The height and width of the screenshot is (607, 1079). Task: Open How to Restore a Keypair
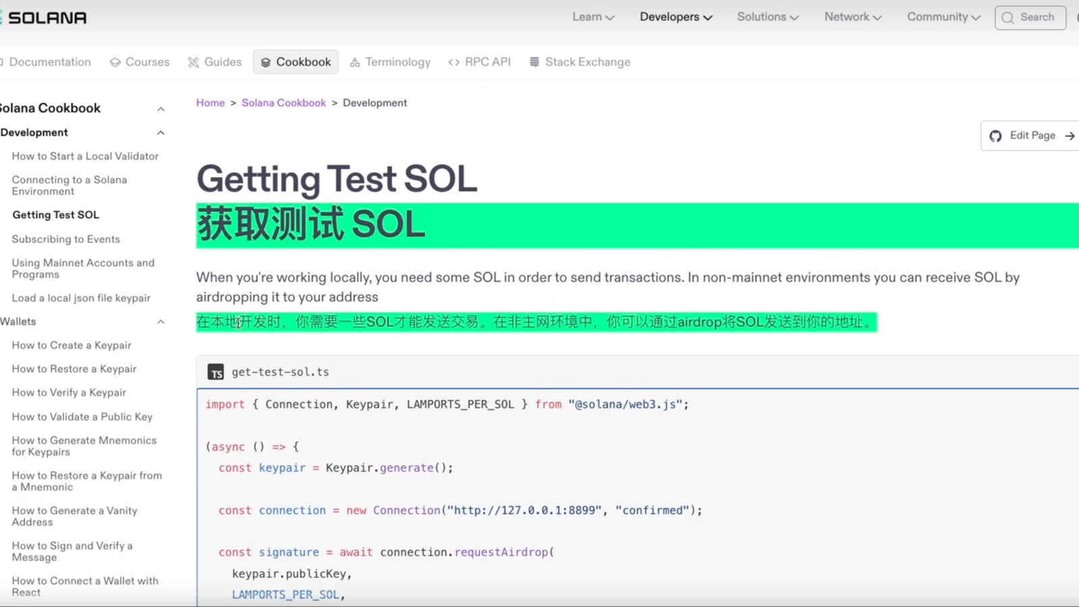[x=74, y=369]
